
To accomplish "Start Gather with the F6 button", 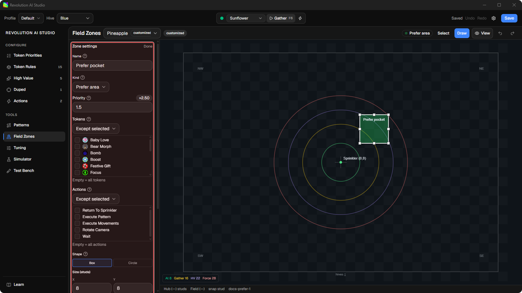I will 281,18.
